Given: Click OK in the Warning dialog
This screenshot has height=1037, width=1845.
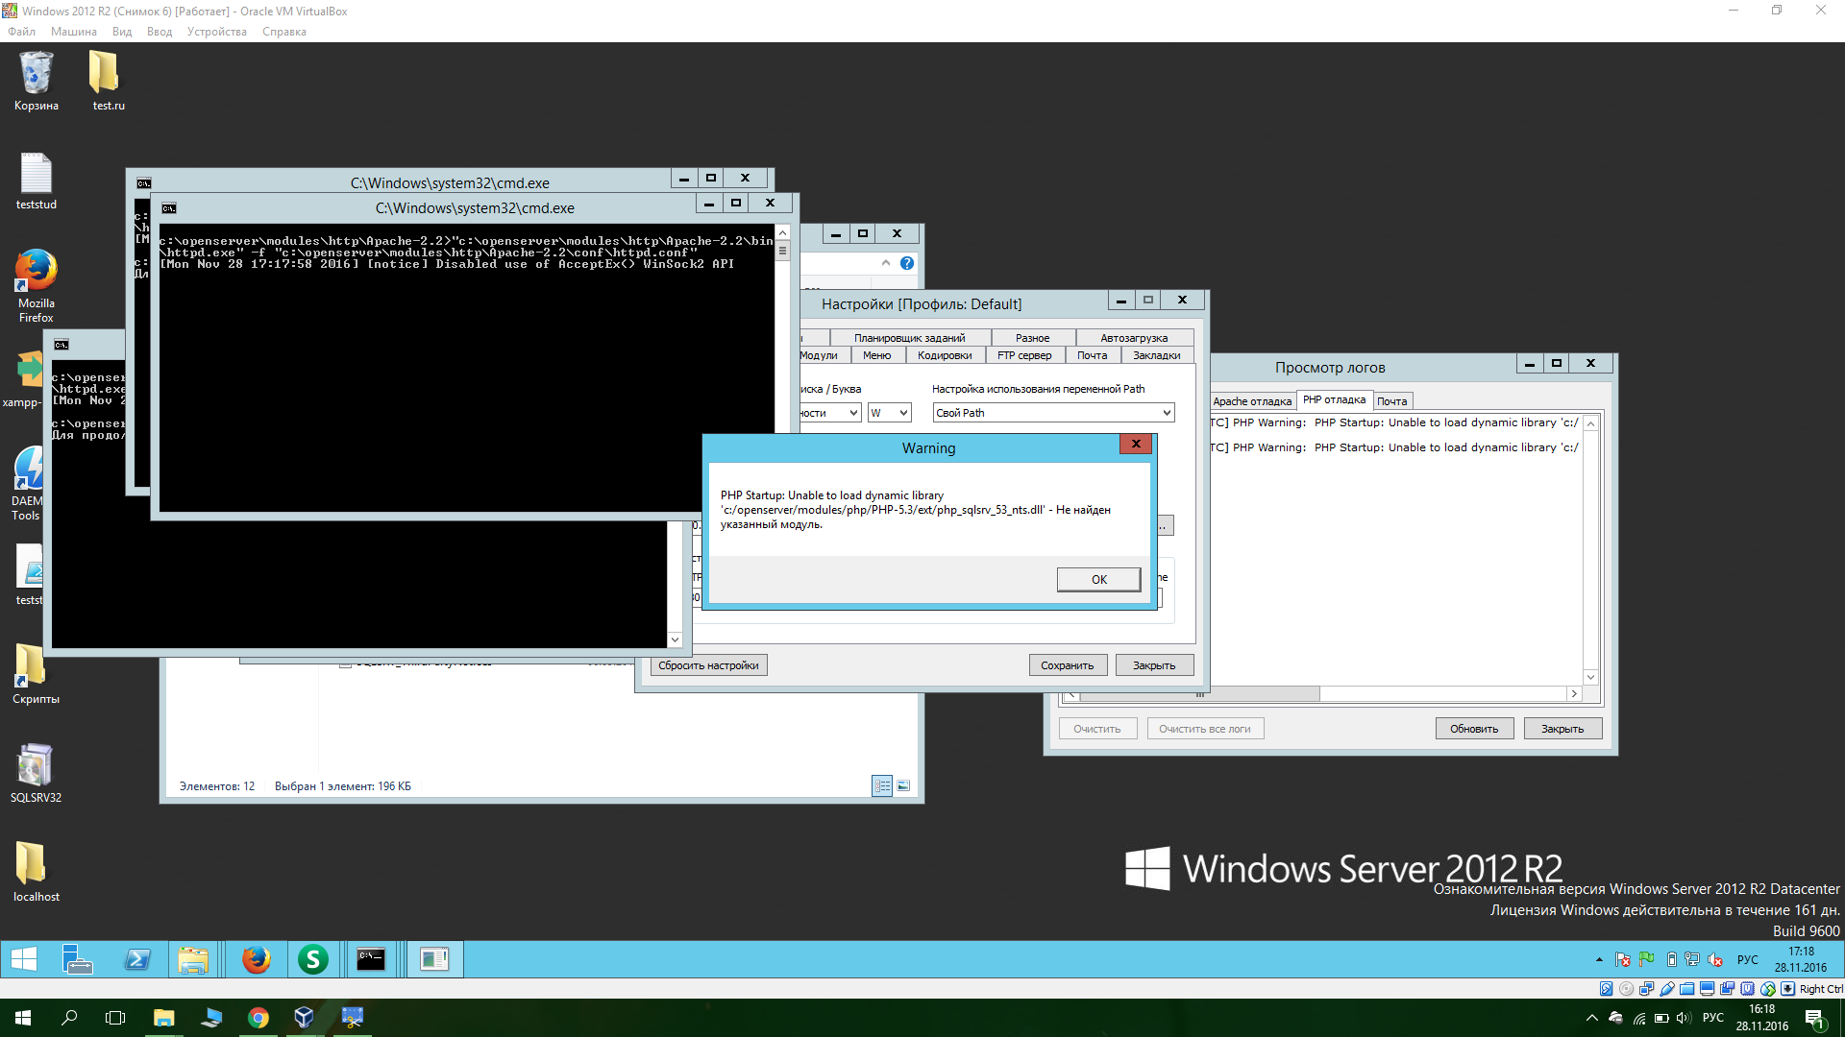Looking at the screenshot, I should (1098, 579).
